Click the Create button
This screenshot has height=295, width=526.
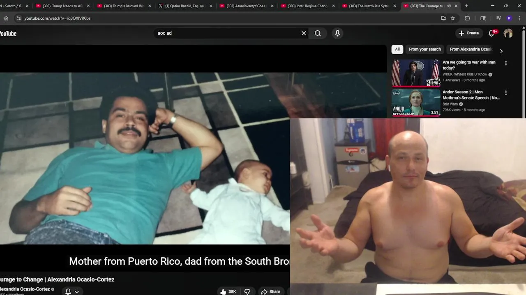[x=468, y=33]
